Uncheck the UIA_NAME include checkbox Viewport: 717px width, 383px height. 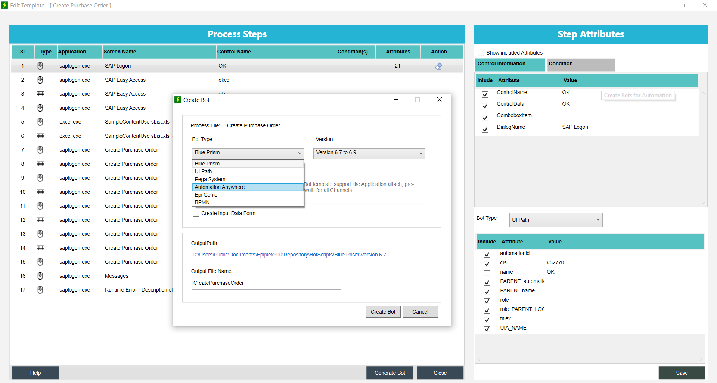(487, 329)
